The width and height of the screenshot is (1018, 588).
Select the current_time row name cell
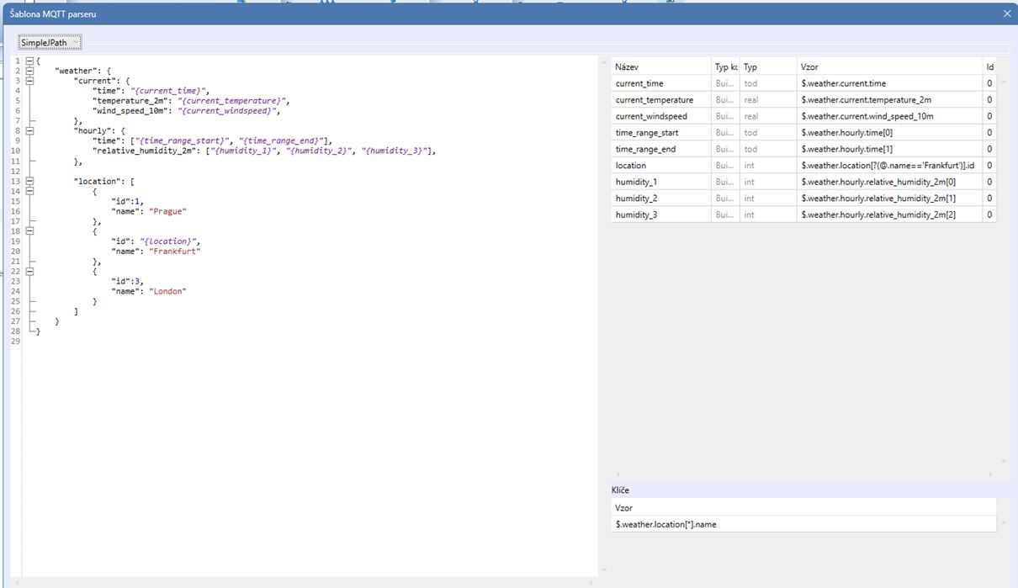(660, 83)
